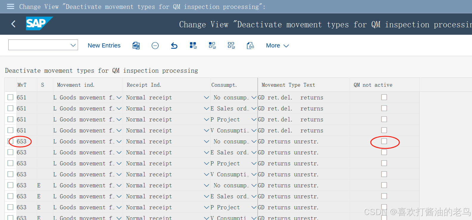
Task: Click 'Normal receipt' in the 651 Project row
Action: 149,119
